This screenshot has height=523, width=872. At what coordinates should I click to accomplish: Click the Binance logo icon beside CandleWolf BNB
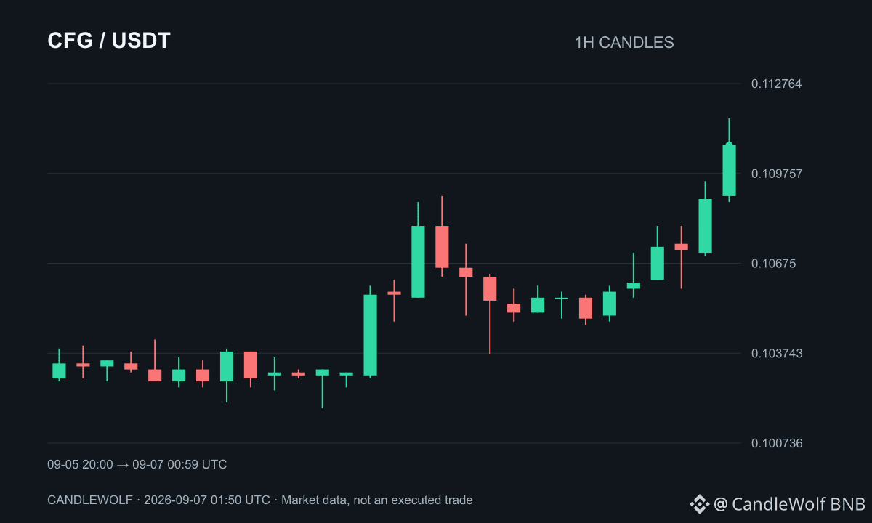tap(699, 503)
